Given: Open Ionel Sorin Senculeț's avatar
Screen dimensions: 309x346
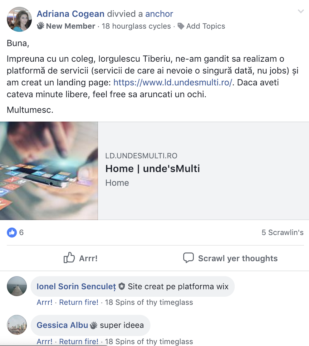Looking at the screenshot, I should click(17, 286).
